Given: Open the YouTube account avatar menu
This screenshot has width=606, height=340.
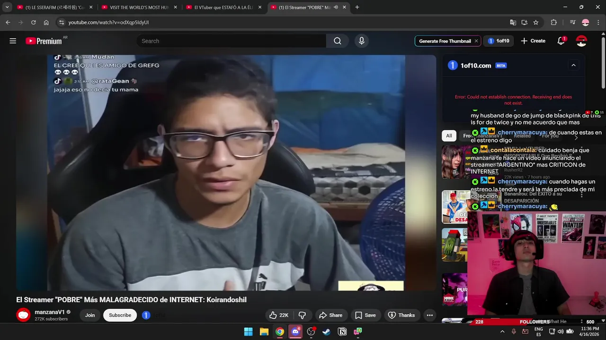Looking at the screenshot, I should pos(581,41).
